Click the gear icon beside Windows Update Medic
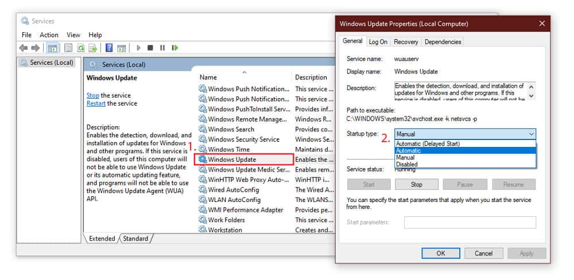Image resolution: width=574 pixels, height=280 pixels. tap(203, 169)
